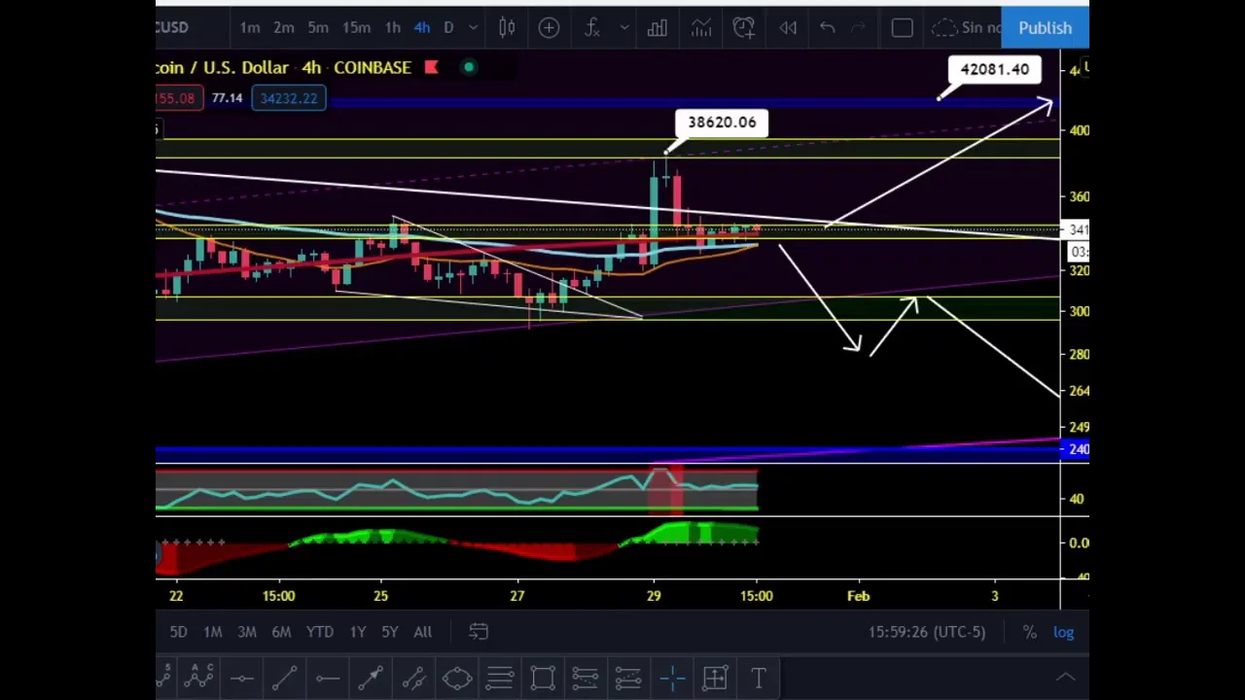Switch to the 1h timeframe
The height and width of the screenshot is (700, 1245).
coord(392,28)
